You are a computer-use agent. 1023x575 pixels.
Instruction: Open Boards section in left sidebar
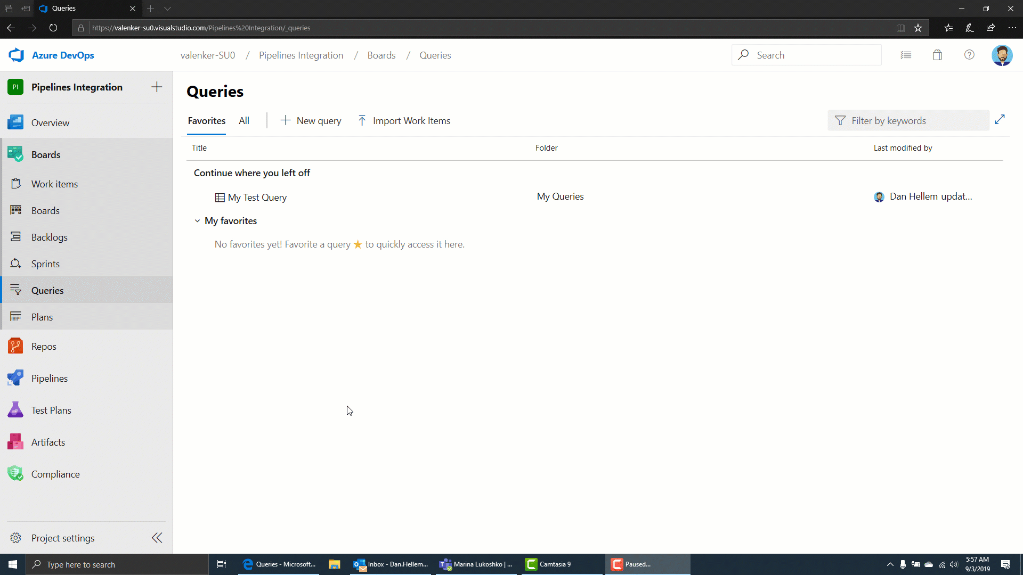point(46,154)
